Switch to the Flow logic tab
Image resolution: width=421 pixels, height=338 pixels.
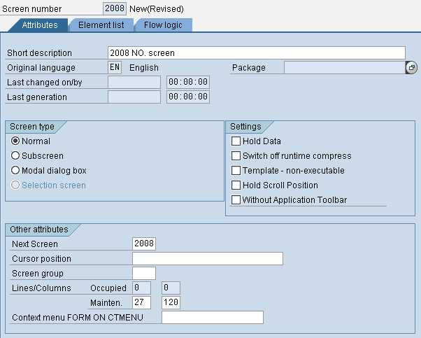(x=162, y=25)
